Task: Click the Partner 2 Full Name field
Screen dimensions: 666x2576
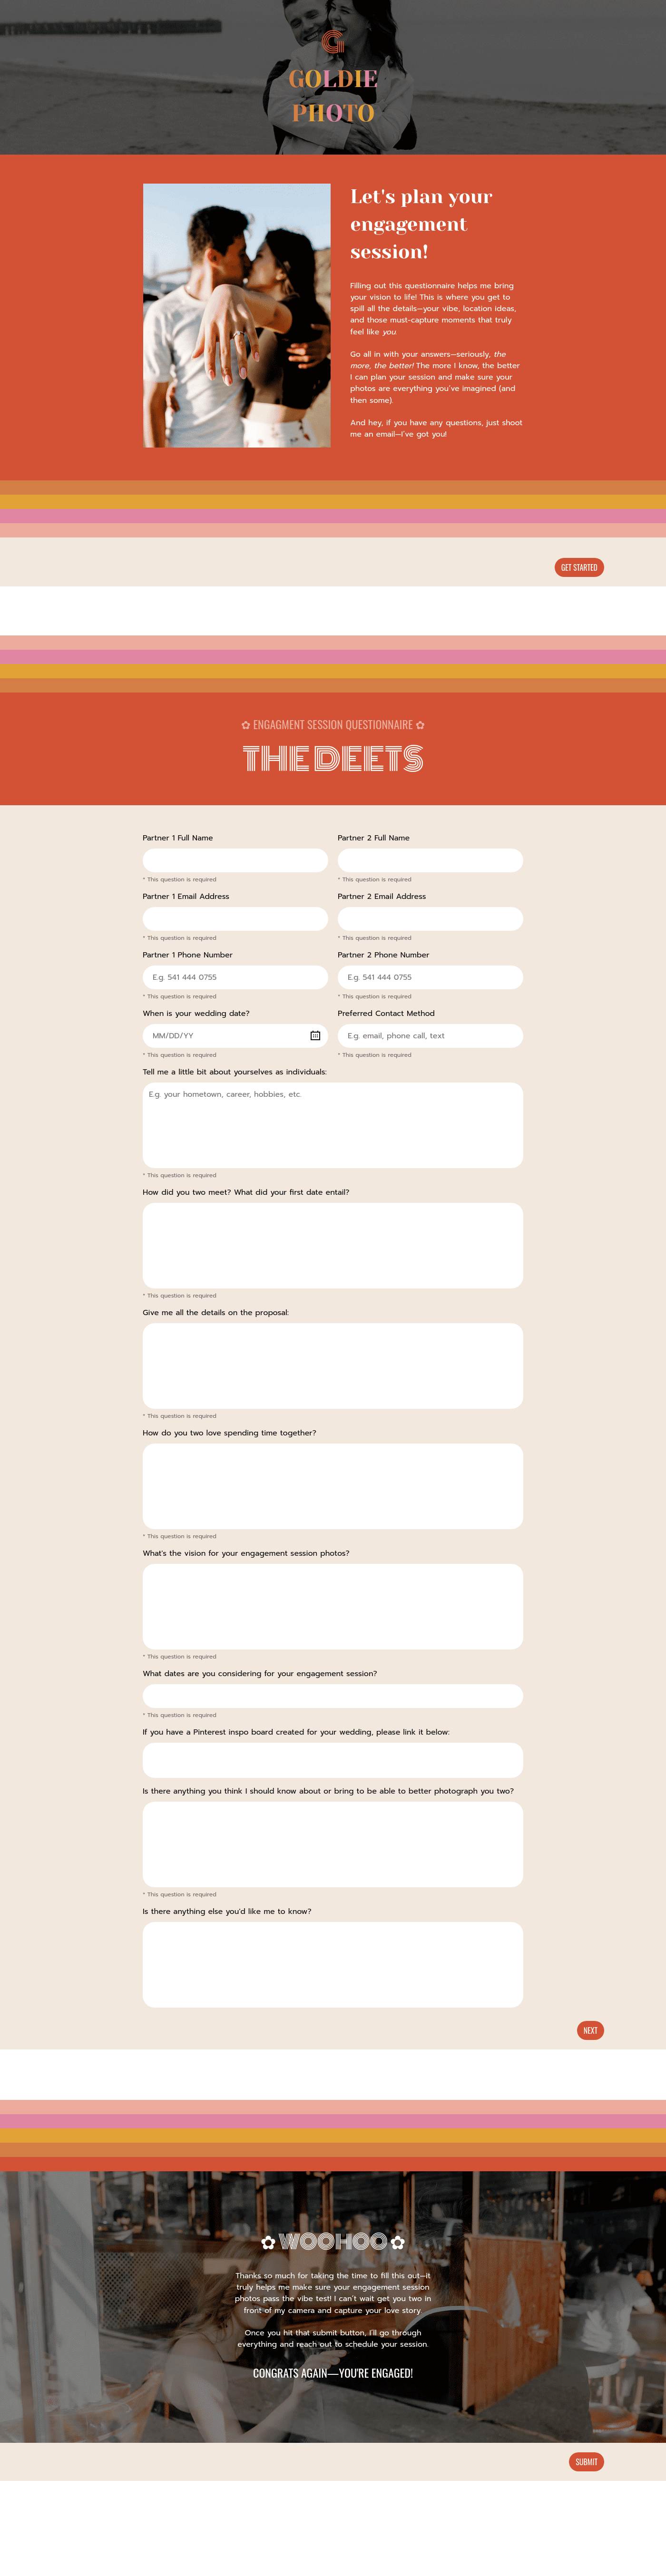Action: (430, 859)
